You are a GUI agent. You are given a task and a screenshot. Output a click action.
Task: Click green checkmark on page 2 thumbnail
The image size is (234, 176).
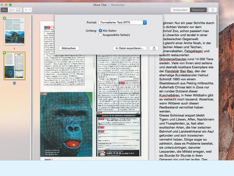pyautogui.click(x=5, y=52)
